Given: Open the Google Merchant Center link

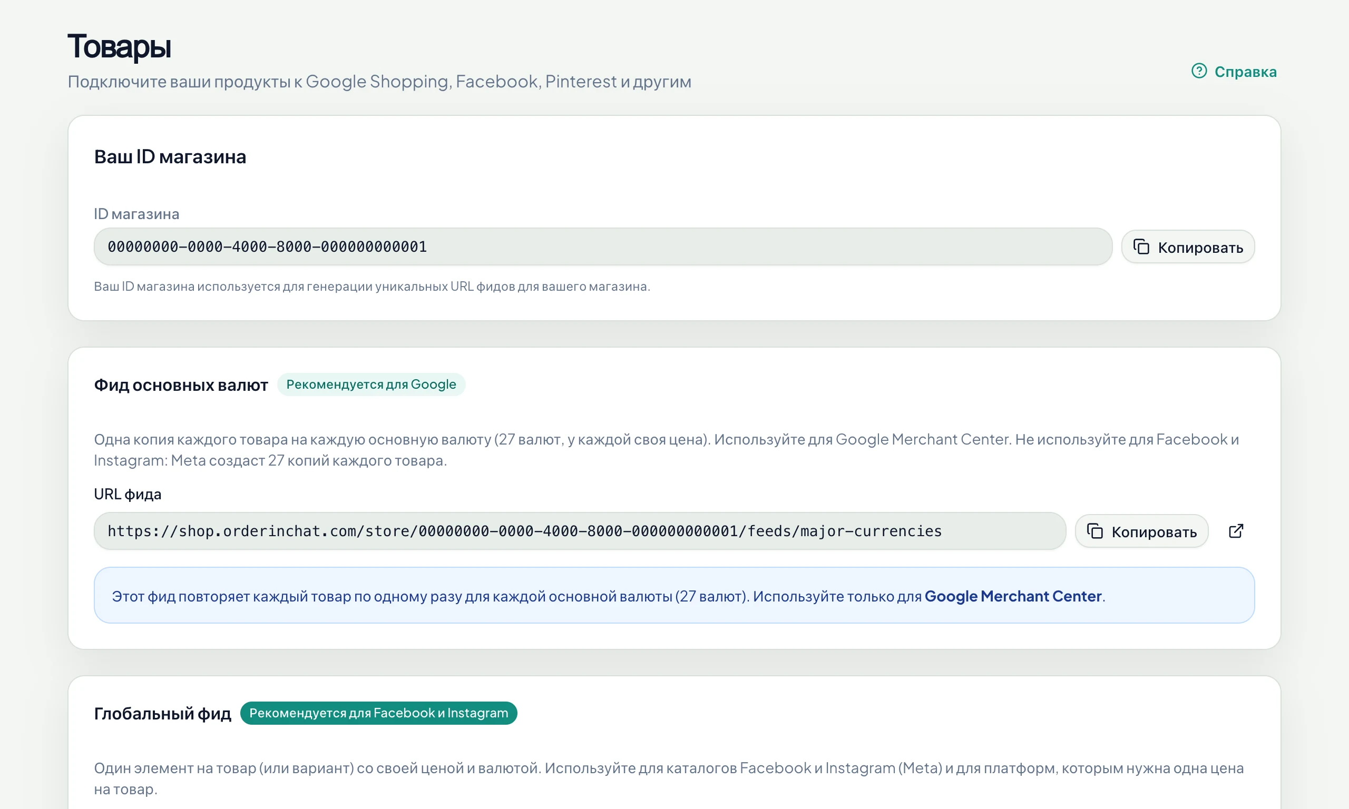Looking at the screenshot, I should click(1013, 596).
